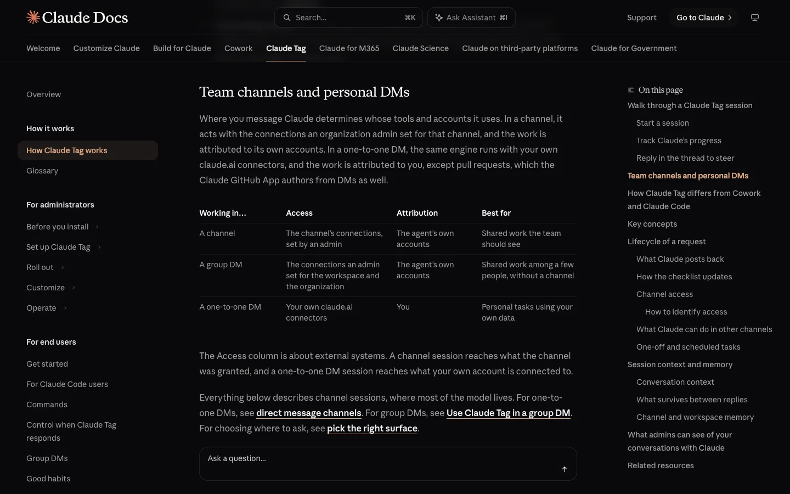Select How Claude Tag works sidebar item

click(x=88, y=150)
